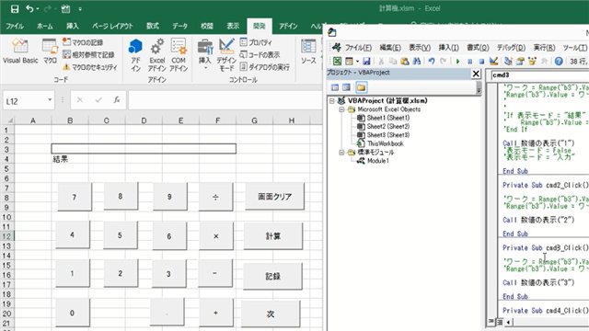Select the display cell in row 3
This screenshot has width=589, height=331.
tap(144, 149)
